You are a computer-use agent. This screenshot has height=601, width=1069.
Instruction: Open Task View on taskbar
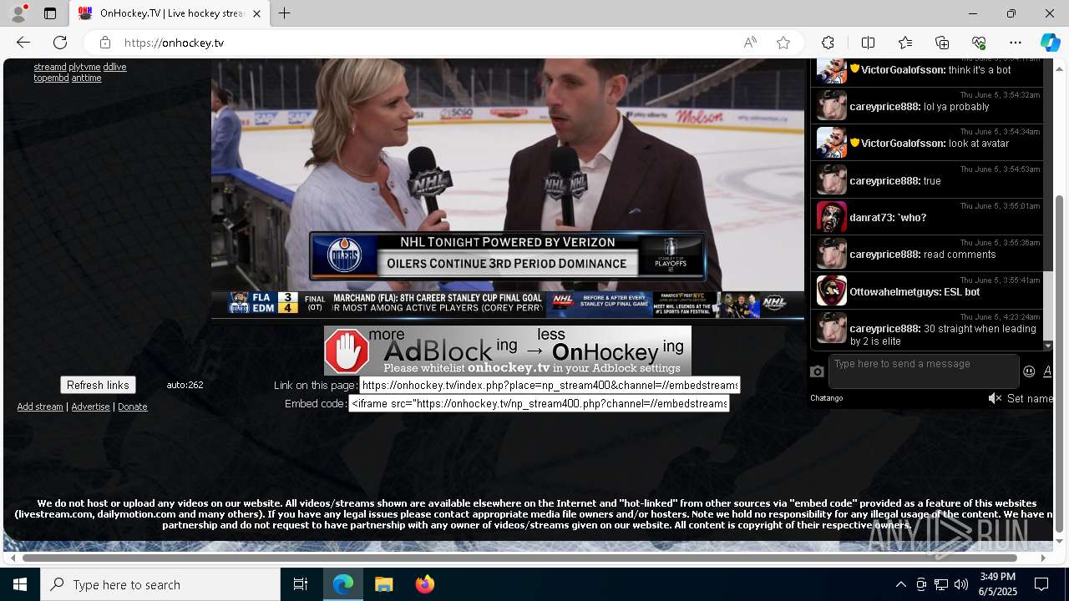(x=301, y=584)
